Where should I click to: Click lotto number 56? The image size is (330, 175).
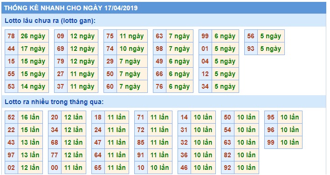pyautogui.click(x=251, y=36)
